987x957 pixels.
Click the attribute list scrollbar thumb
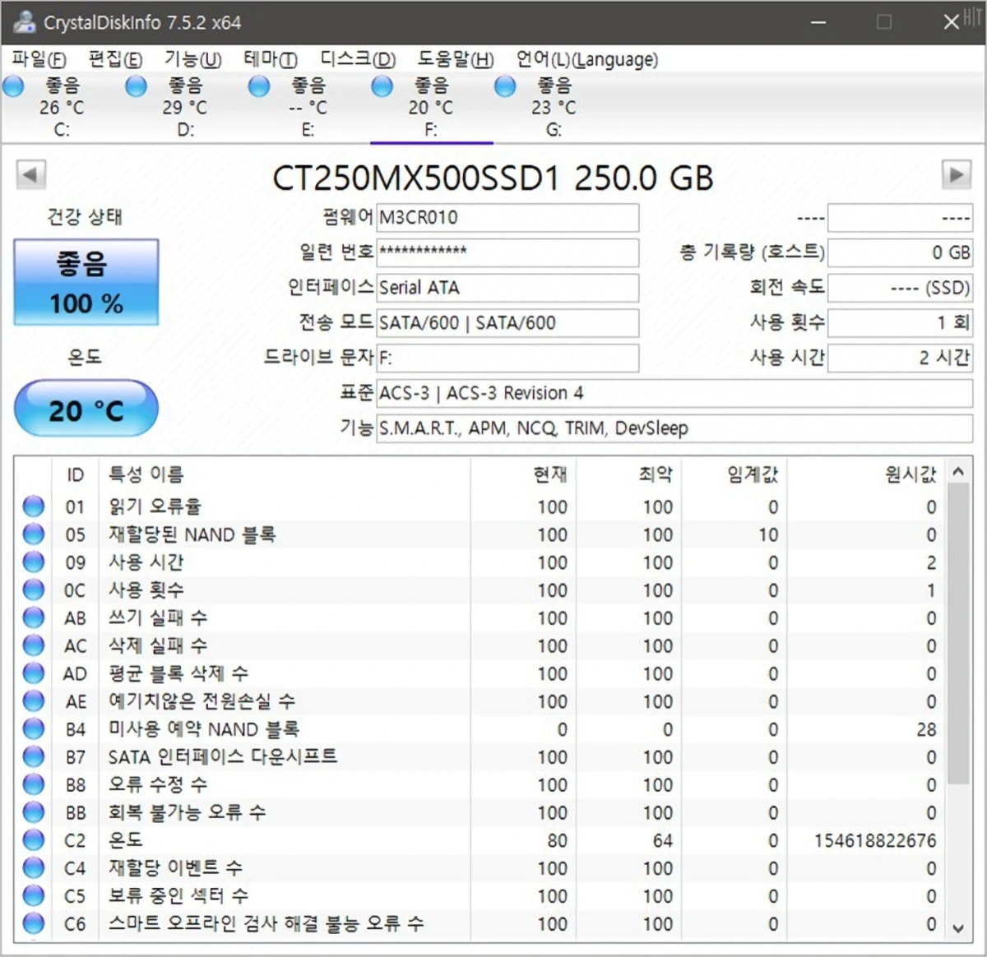[x=957, y=633]
